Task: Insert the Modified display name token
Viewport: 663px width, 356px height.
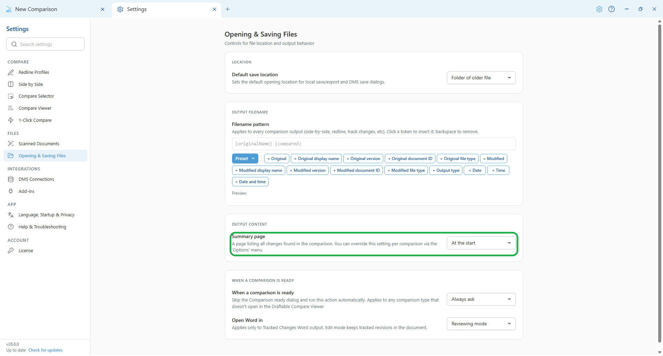Action: tap(259, 170)
